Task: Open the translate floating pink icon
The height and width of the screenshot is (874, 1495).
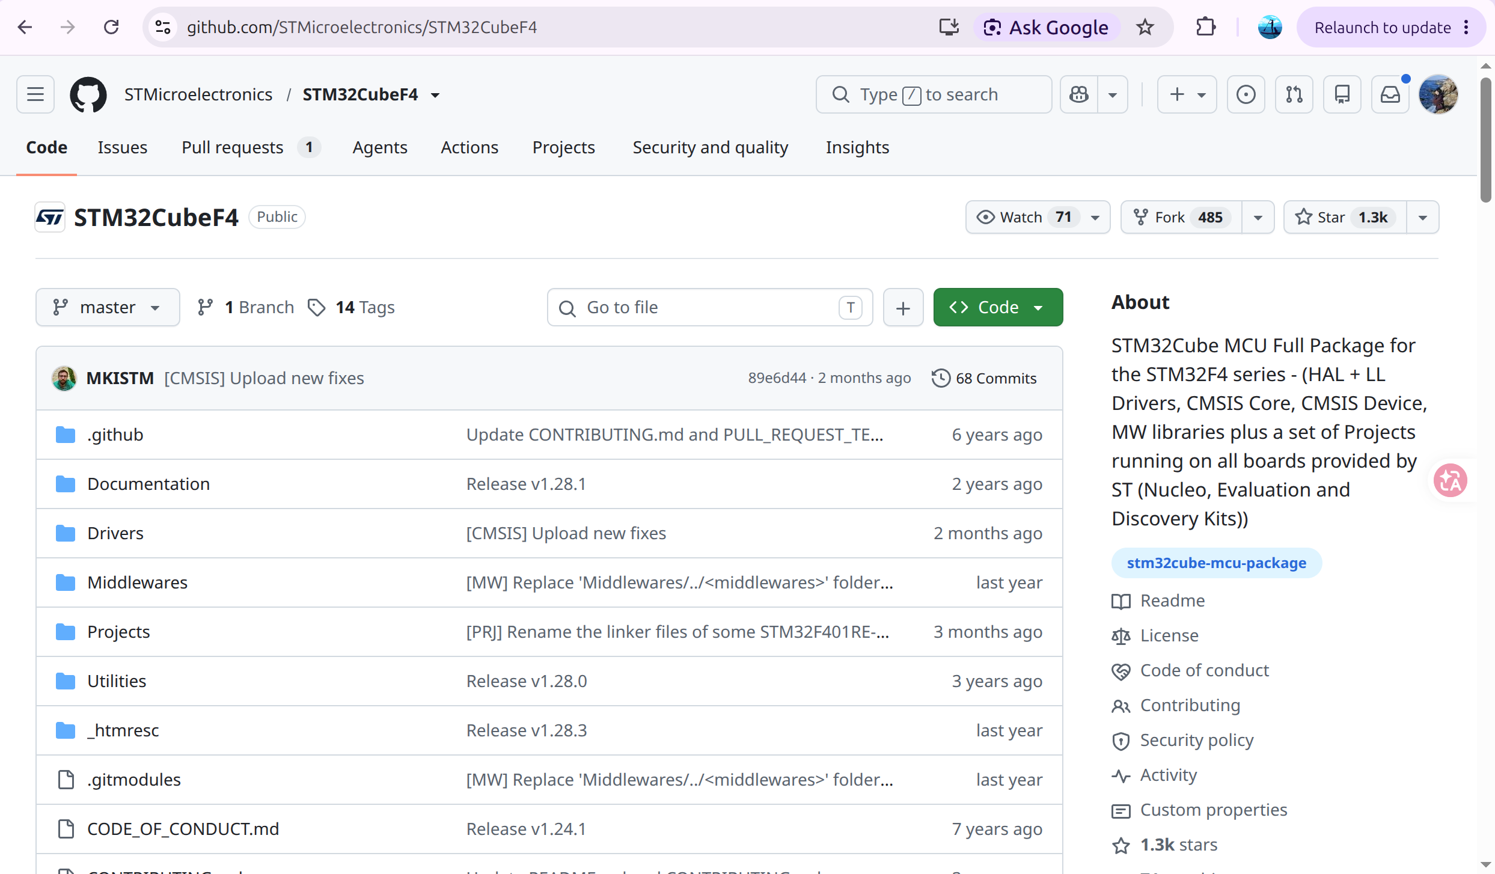Action: pyautogui.click(x=1451, y=480)
